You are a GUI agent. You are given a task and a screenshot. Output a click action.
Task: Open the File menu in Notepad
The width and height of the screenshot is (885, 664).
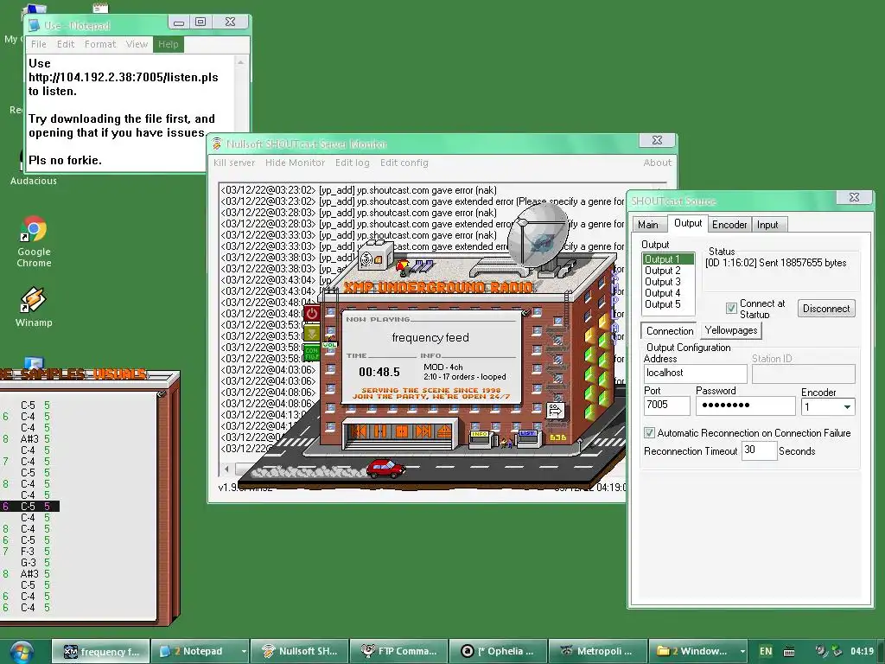(39, 44)
